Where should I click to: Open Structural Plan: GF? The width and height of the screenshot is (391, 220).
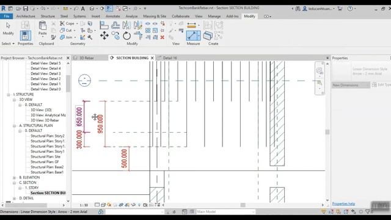(45, 162)
